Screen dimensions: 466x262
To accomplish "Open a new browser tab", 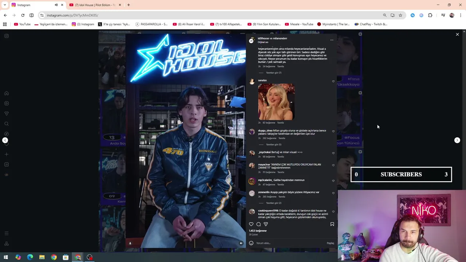I will point(129,5).
